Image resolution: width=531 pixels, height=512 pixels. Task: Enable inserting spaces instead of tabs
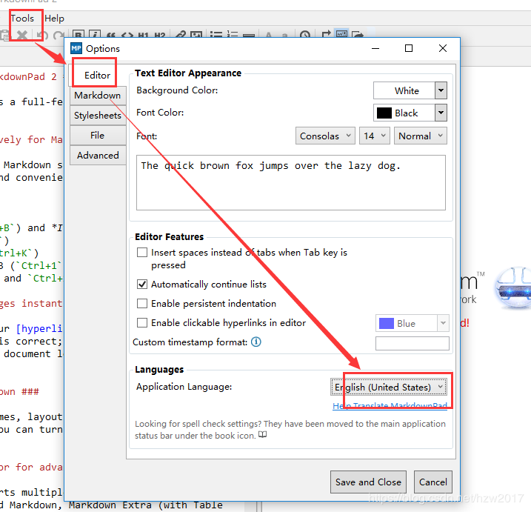point(142,253)
